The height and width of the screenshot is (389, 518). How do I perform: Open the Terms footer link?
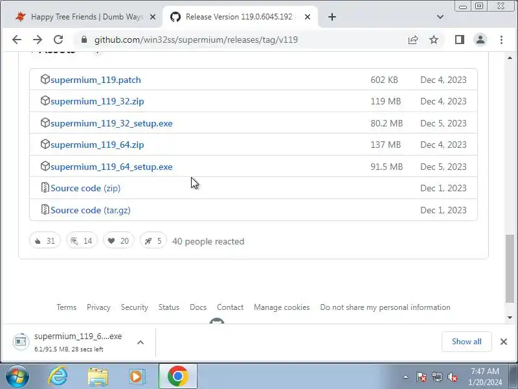pos(67,307)
